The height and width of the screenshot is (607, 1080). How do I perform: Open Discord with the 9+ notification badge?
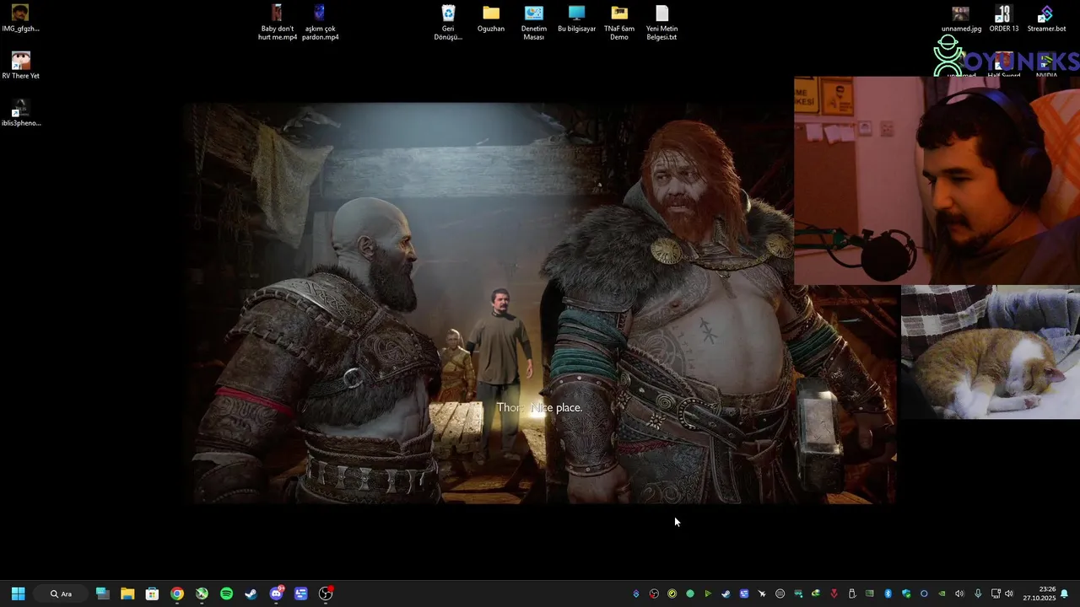[276, 594]
